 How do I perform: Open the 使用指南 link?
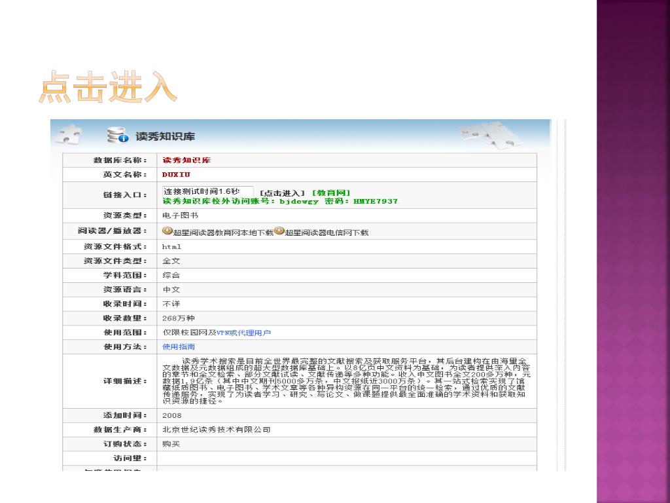[179, 347]
